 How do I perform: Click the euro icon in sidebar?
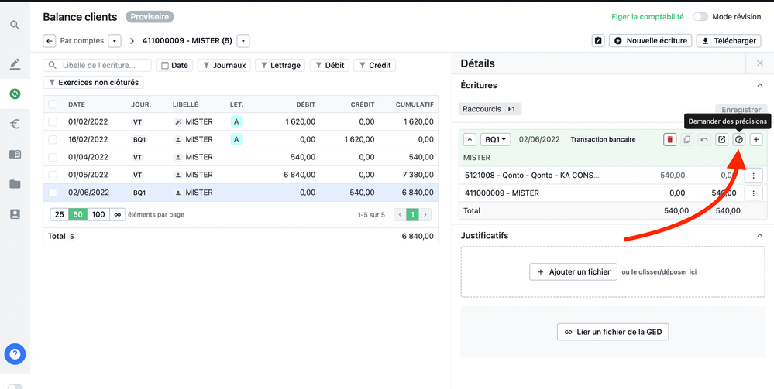pyautogui.click(x=15, y=124)
